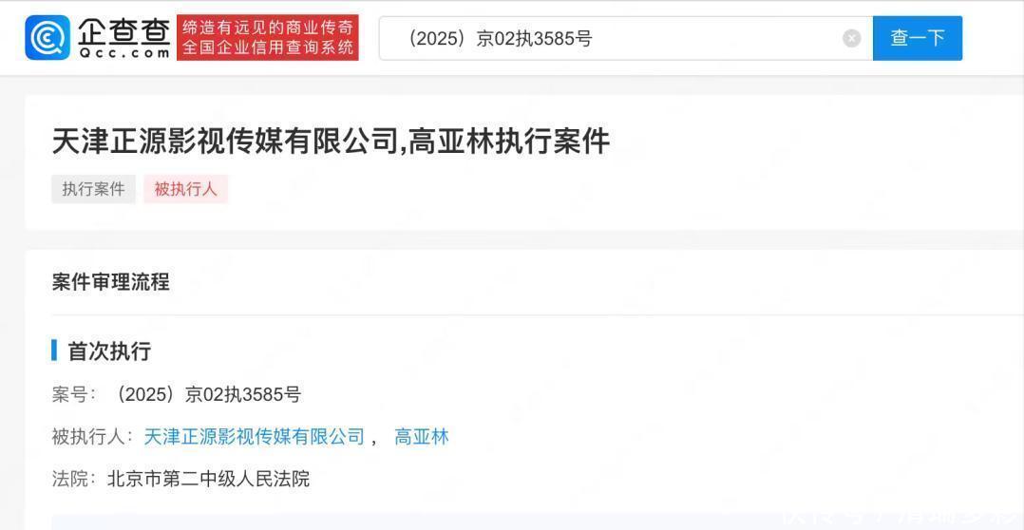The image size is (1024, 530).
Task: Click the 企查查 Qcc.com wordmark
Action: (124, 38)
